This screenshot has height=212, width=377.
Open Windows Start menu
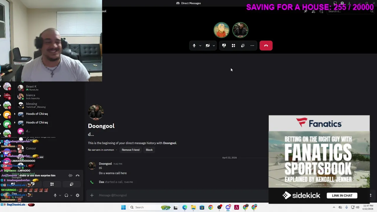point(123,207)
